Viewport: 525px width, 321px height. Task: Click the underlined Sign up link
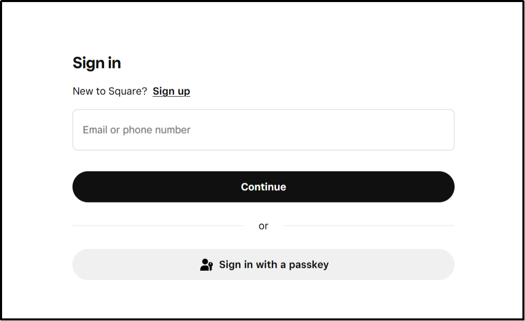click(171, 91)
